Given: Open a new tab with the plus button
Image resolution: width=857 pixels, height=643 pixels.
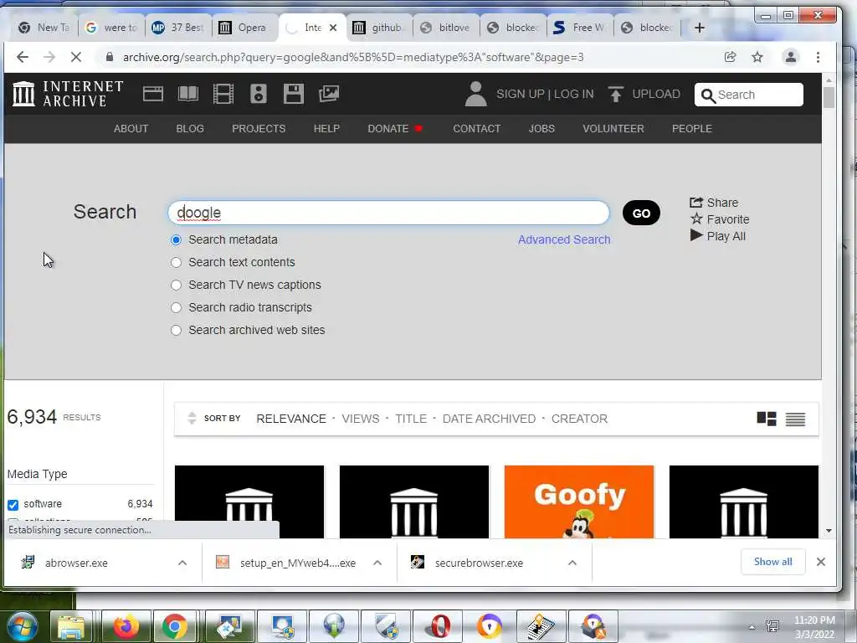Looking at the screenshot, I should [699, 28].
